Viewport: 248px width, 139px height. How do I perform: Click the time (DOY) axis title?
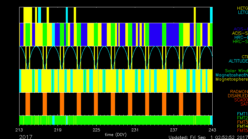click(116, 135)
